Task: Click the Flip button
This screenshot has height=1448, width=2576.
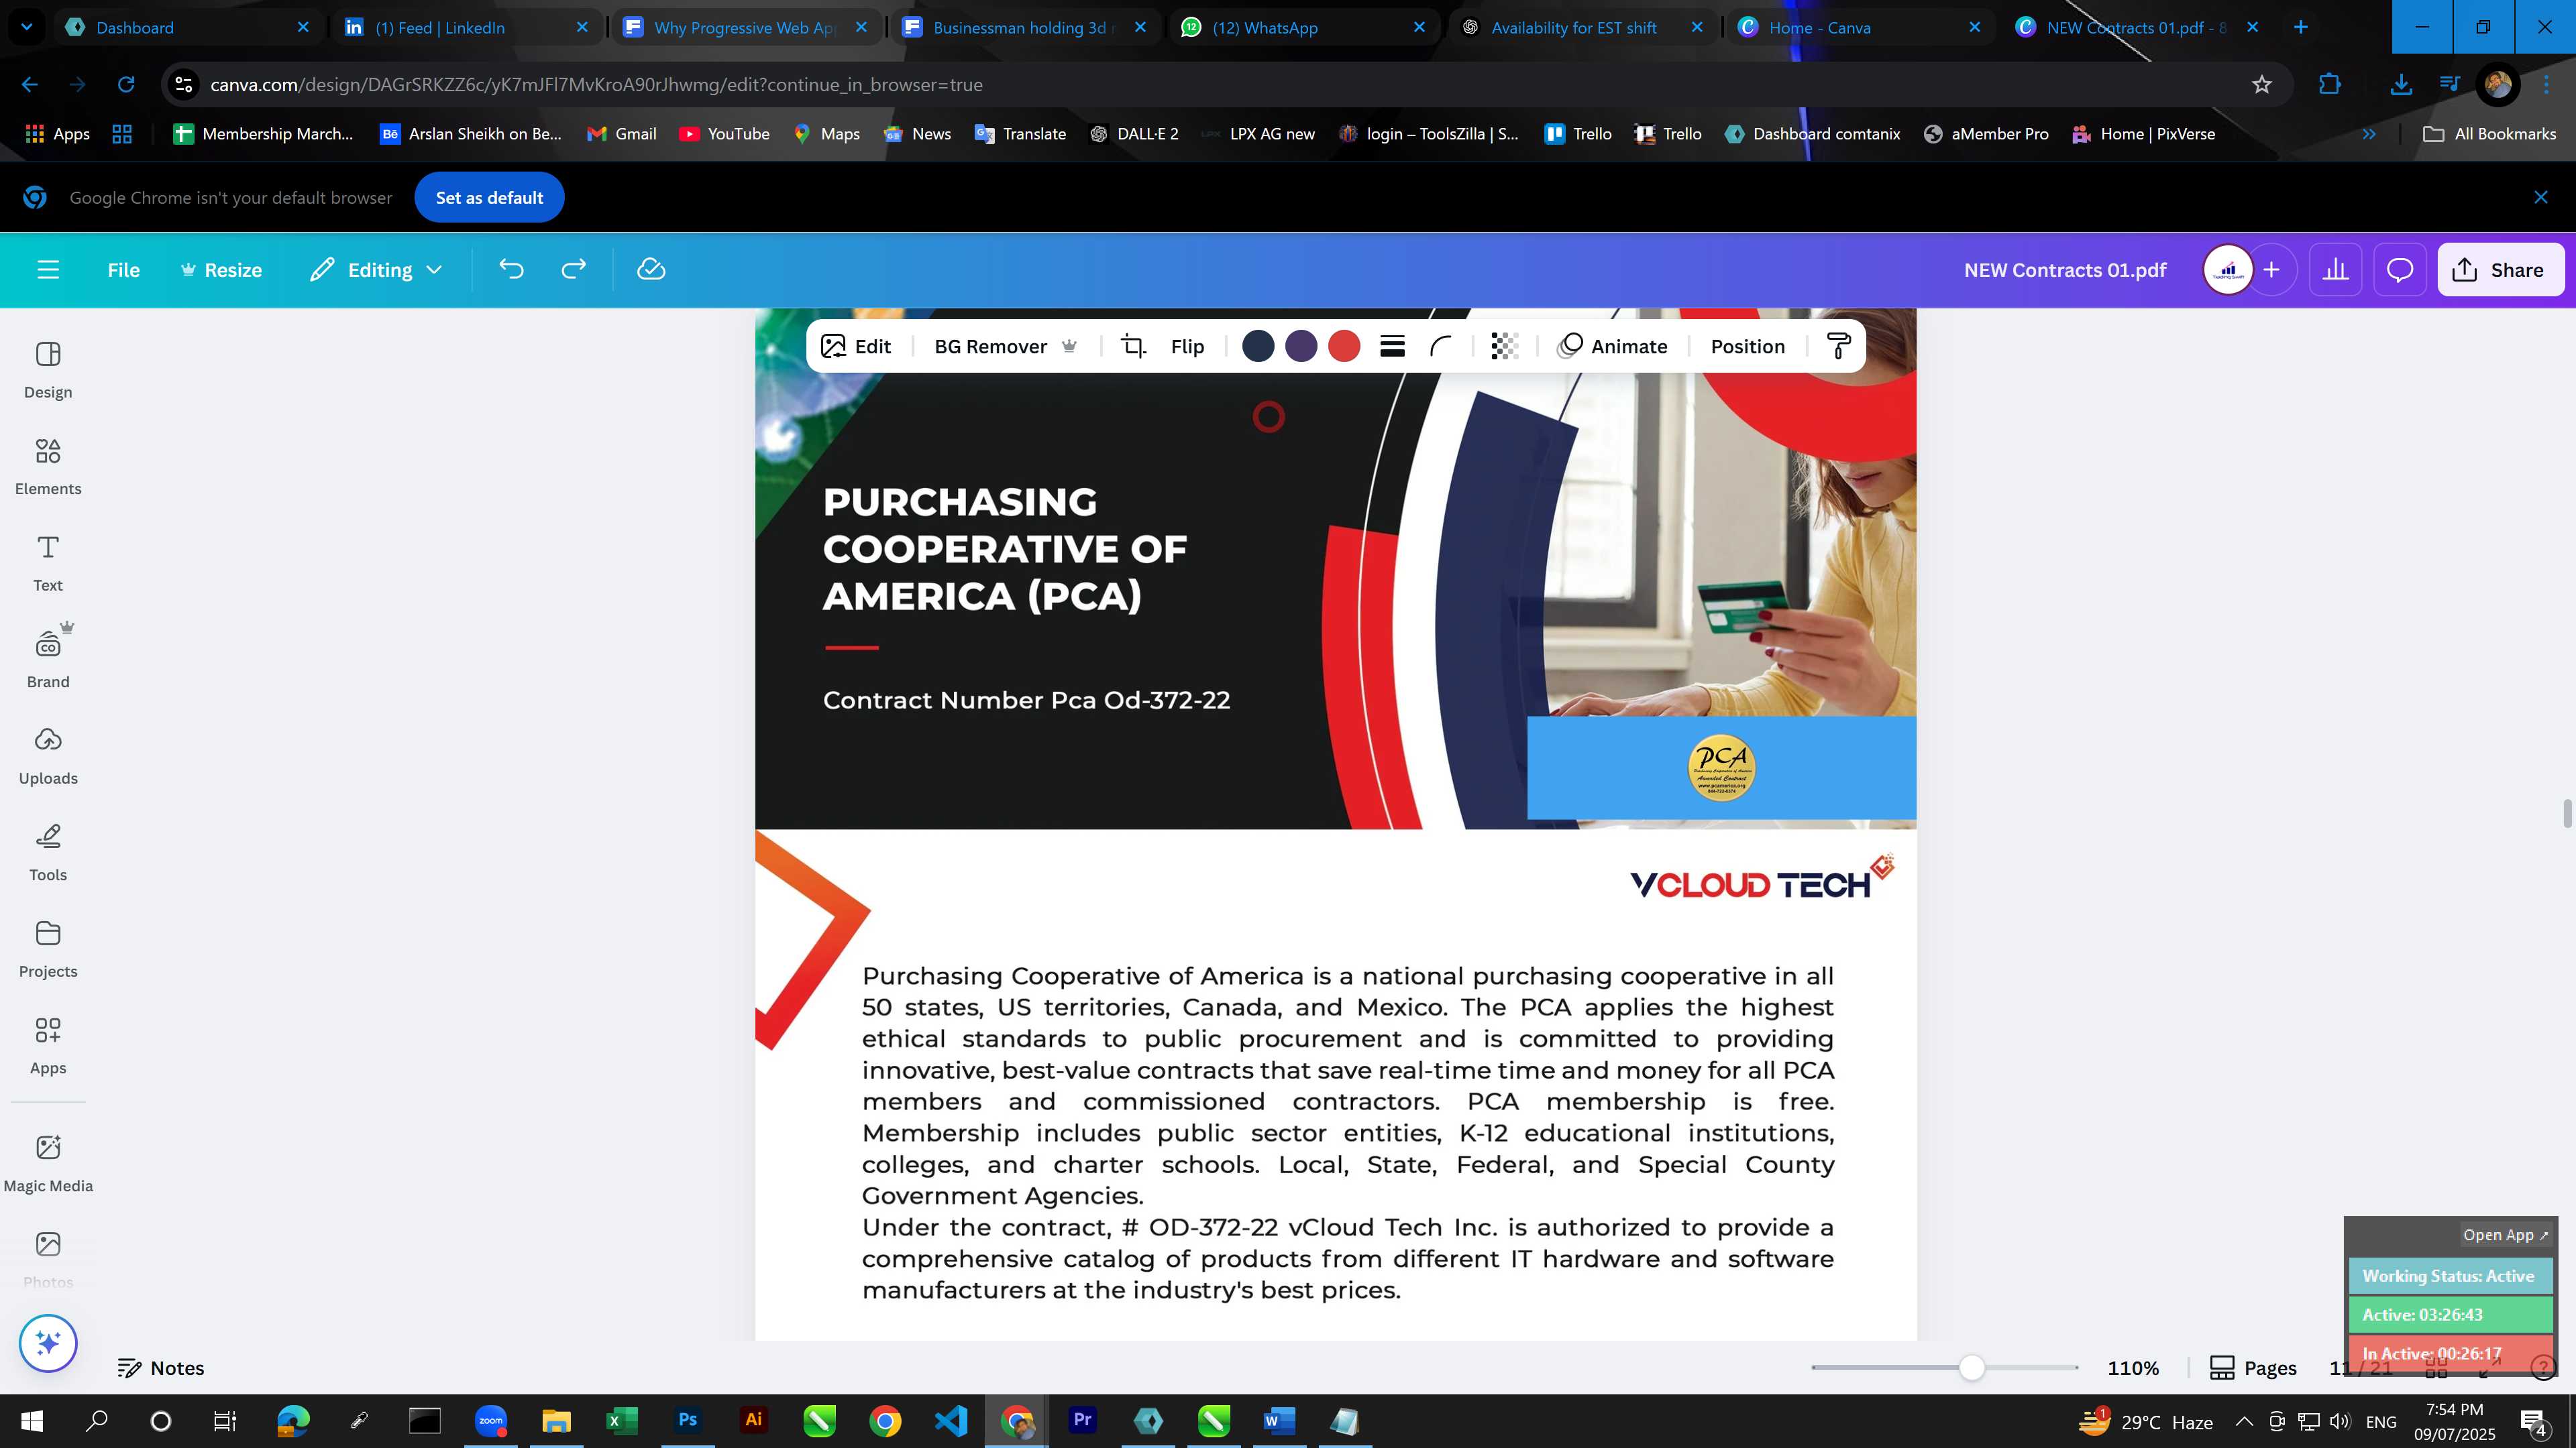Action: [x=1187, y=347]
